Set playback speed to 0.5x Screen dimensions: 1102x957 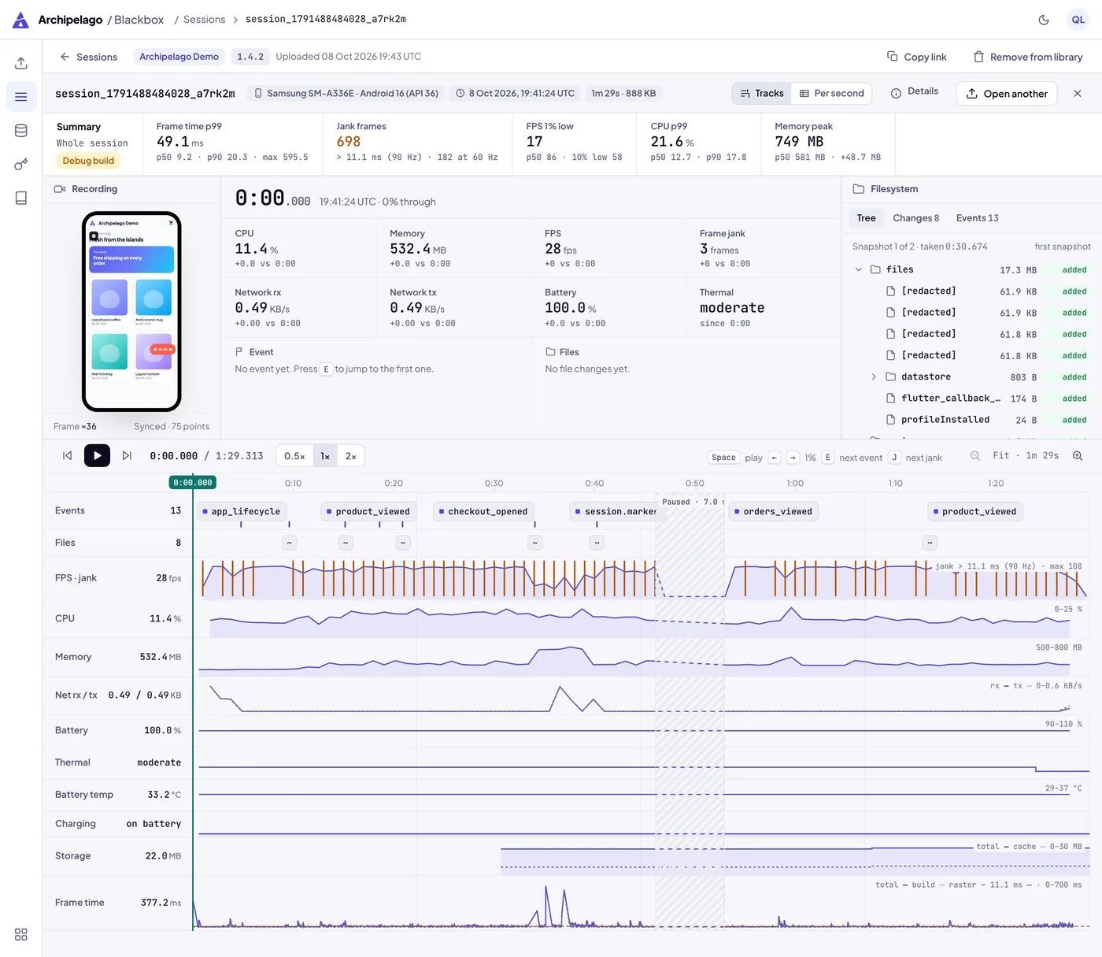coord(294,456)
